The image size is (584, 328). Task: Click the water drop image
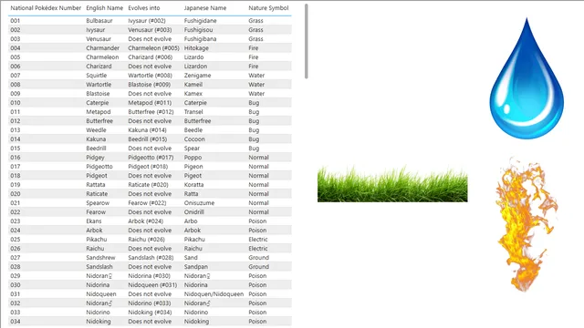527,78
